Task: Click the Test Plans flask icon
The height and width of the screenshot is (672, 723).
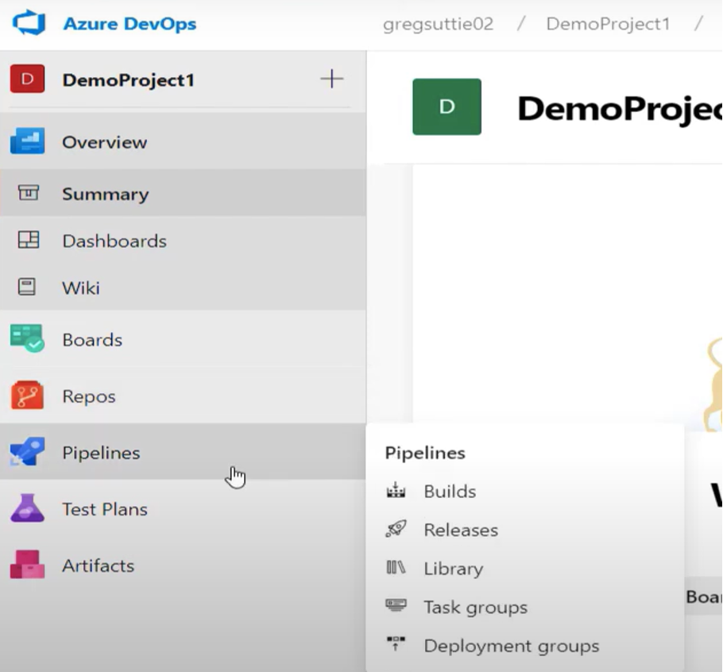Action: (x=27, y=508)
